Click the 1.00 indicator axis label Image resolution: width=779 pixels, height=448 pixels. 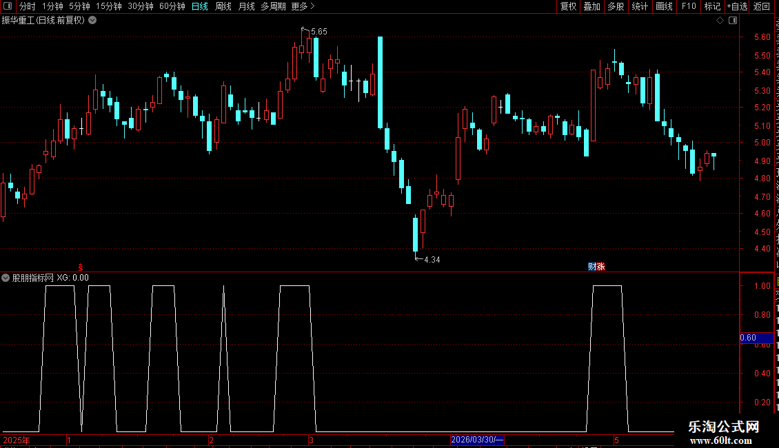pyautogui.click(x=762, y=286)
